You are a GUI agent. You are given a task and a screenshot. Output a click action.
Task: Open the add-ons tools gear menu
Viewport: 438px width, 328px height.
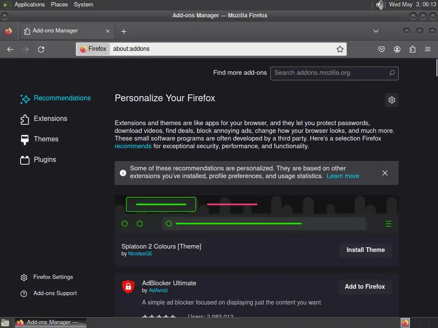coord(392,100)
